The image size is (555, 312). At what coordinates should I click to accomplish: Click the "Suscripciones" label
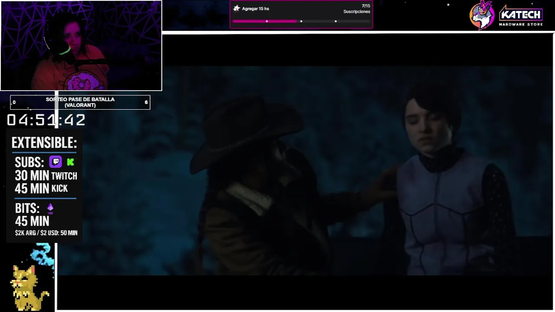pyautogui.click(x=357, y=12)
